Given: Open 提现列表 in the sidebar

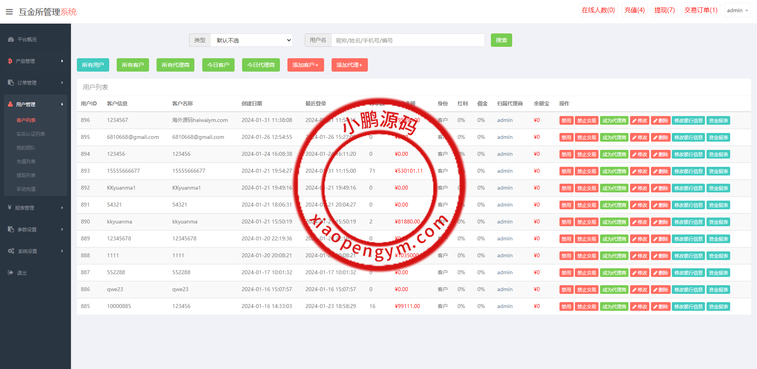Looking at the screenshot, I should [x=26, y=175].
